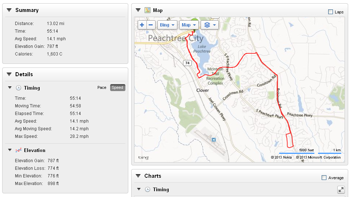Image resolution: width=354 pixels, height=197 pixels.
Task: Switch the Timing view to Pace
Action: coord(102,87)
